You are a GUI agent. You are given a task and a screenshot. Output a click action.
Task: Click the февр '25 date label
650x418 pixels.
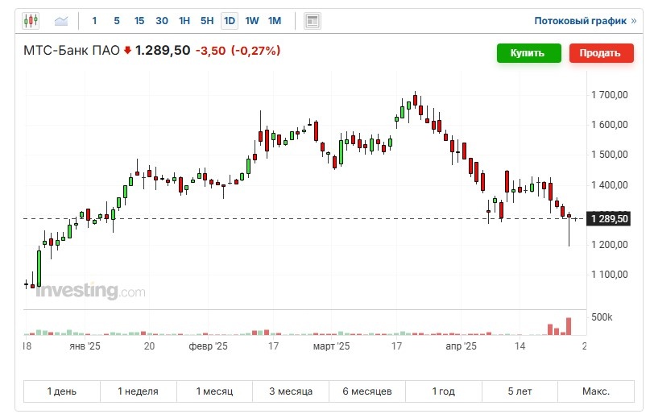[x=208, y=346]
